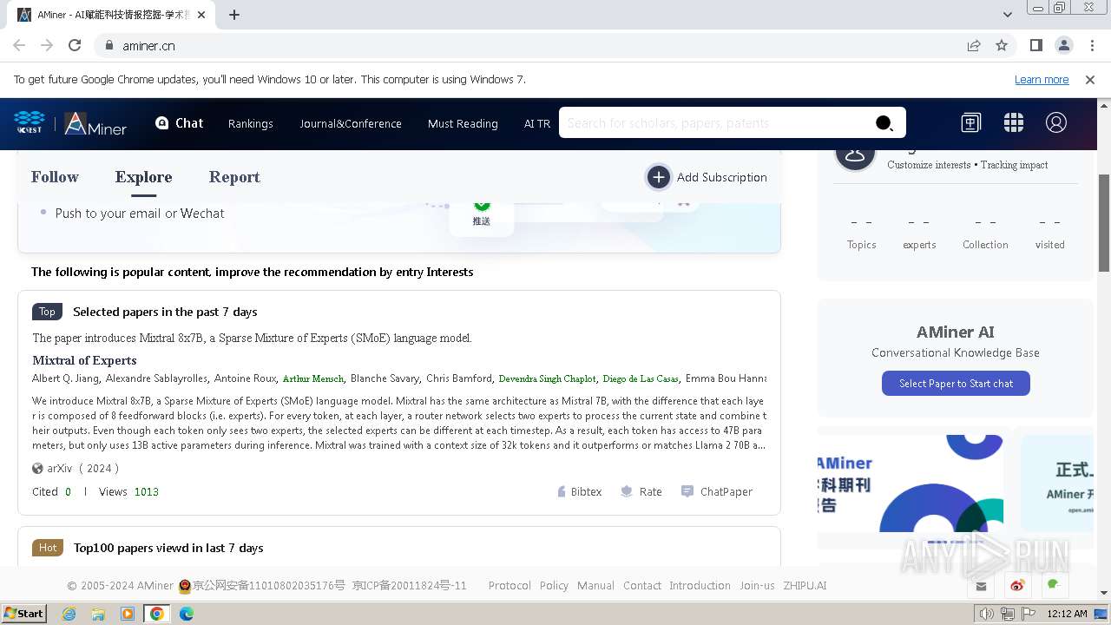Open author Albert Q. Jiang
Image resolution: width=1111 pixels, height=625 pixels.
(x=66, y=378)
